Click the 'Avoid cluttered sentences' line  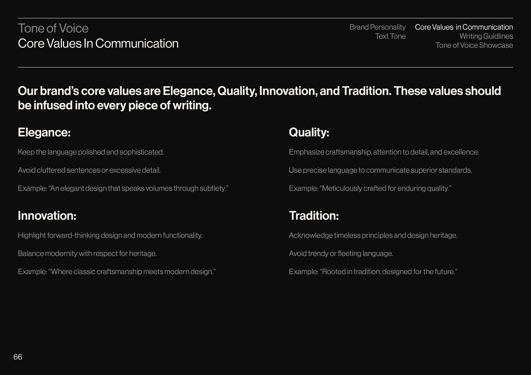pyautogui.click(x=89, y=170)
